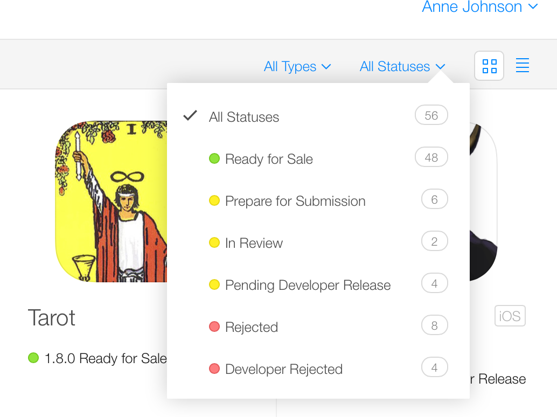Open the Tarot app title link
The image size is (557, 417).
point(52,318)
